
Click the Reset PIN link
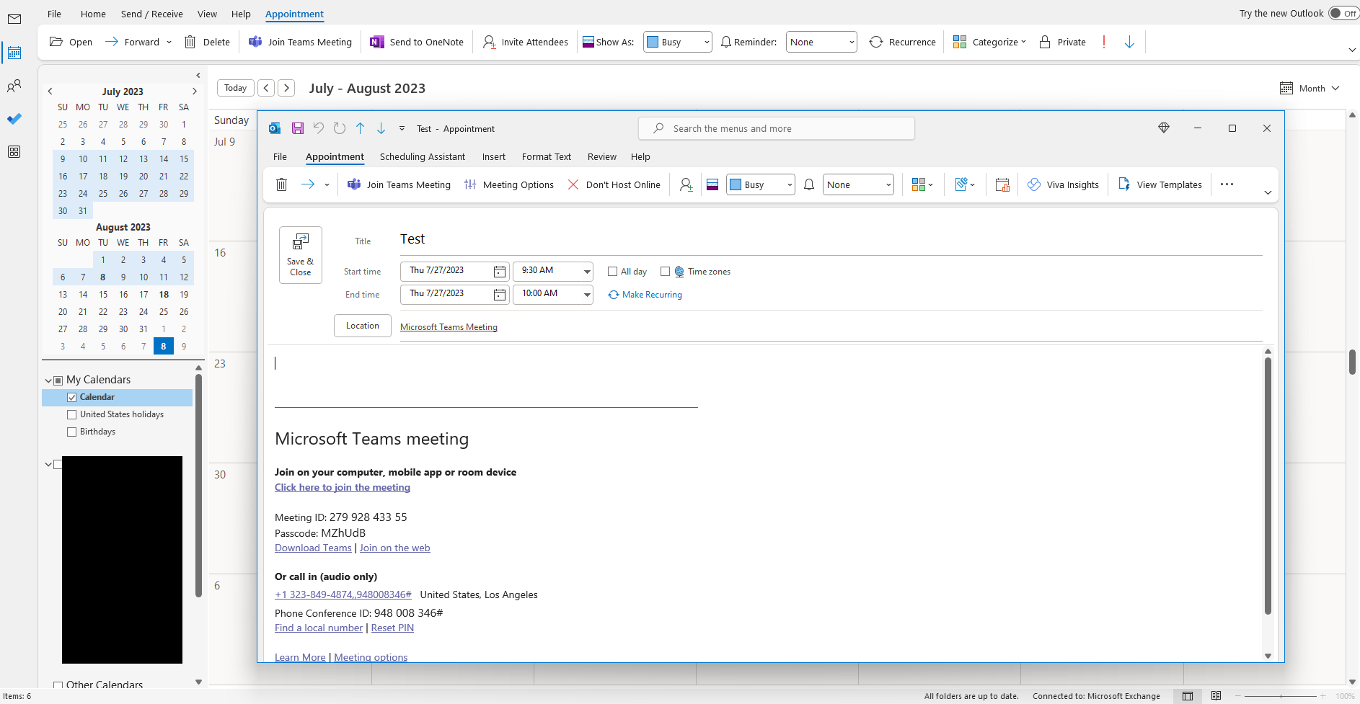click(x=392, y=628)
